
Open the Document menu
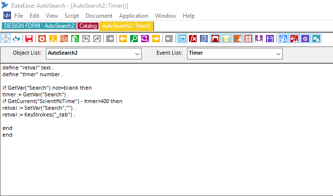click(x=99, y=16)
